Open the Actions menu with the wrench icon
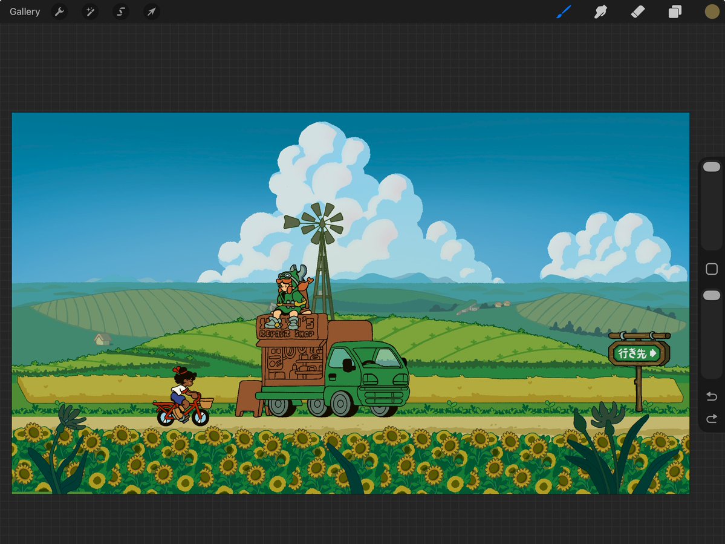The height and width of the screenshot is (544, 725). pos(59,11)
